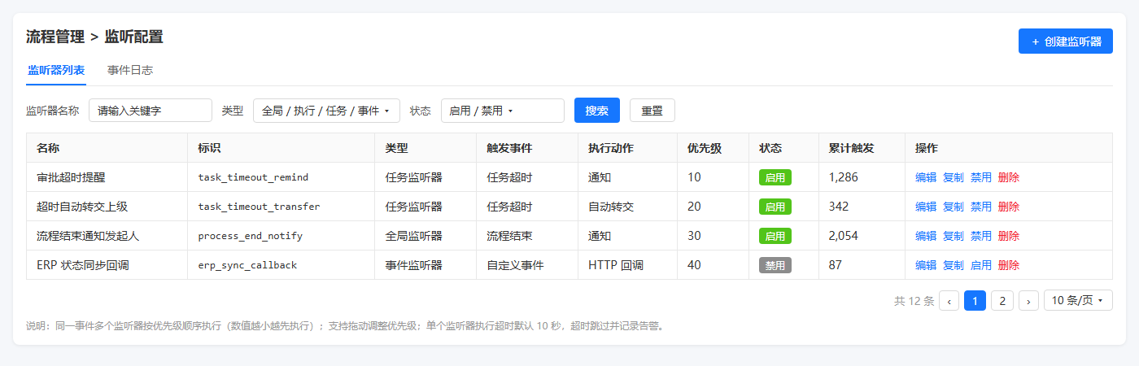The width and height of the screenshot is (1139, 366).
Task: Delete the 流程结束通知发起人 listener
Action: pos(1009,236)
